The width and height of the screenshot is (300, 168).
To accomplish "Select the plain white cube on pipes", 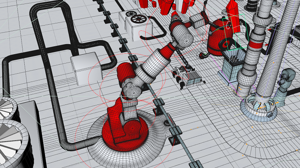I will point(86,68).
